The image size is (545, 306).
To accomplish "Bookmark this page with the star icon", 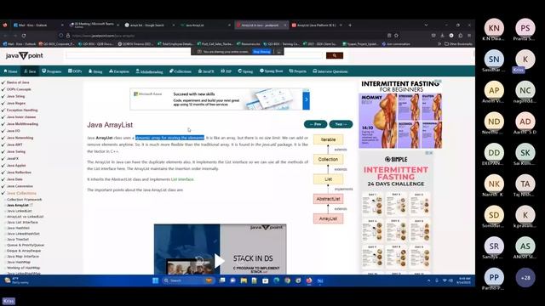I will (396, 36).
